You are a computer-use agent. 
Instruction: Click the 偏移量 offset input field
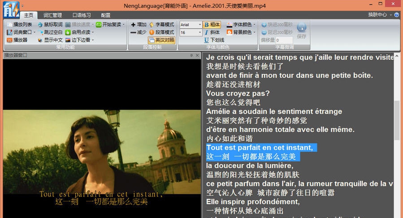[284, 40]
